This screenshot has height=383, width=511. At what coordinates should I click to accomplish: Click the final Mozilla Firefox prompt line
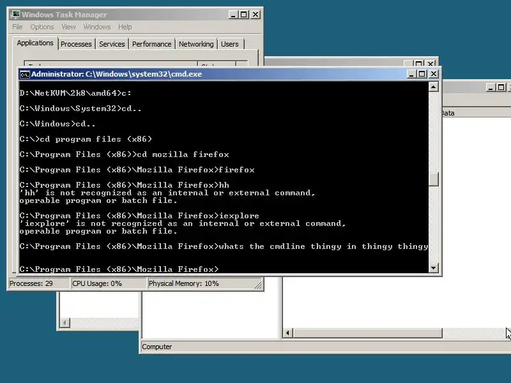(119, 269)
